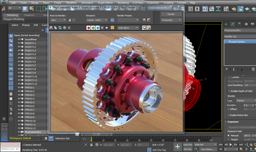Open the Rendered Frame Window toolbar icon

point(241,9)
